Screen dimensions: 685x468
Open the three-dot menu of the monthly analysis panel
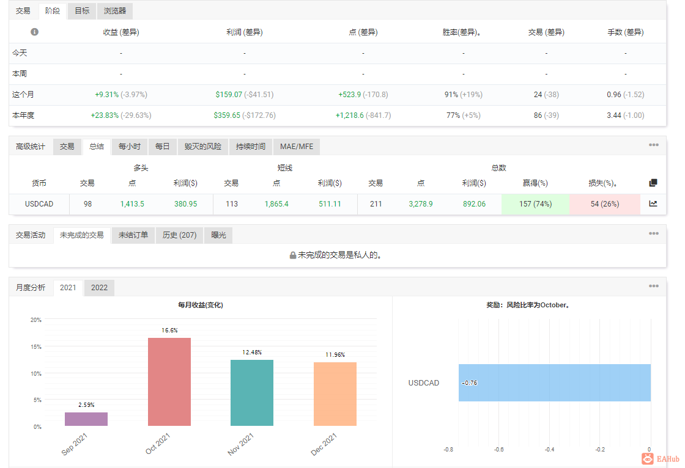click(654, 286)
